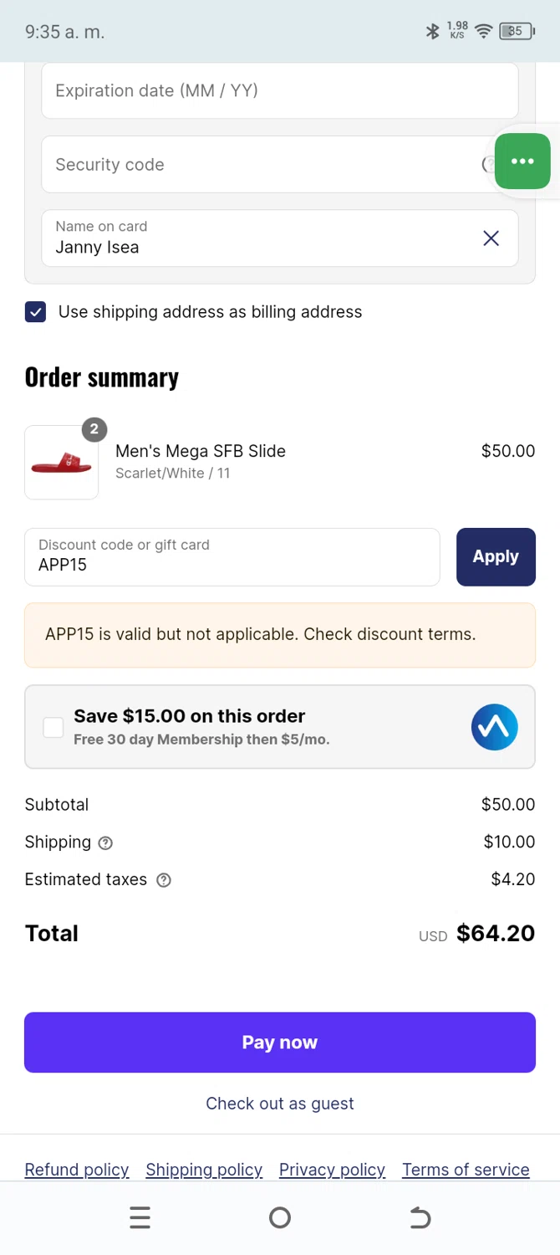Uncheck Use shipping address as billing address

tap(36, 313)
